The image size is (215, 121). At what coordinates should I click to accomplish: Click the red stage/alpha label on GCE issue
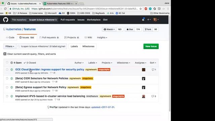[104, 70]
